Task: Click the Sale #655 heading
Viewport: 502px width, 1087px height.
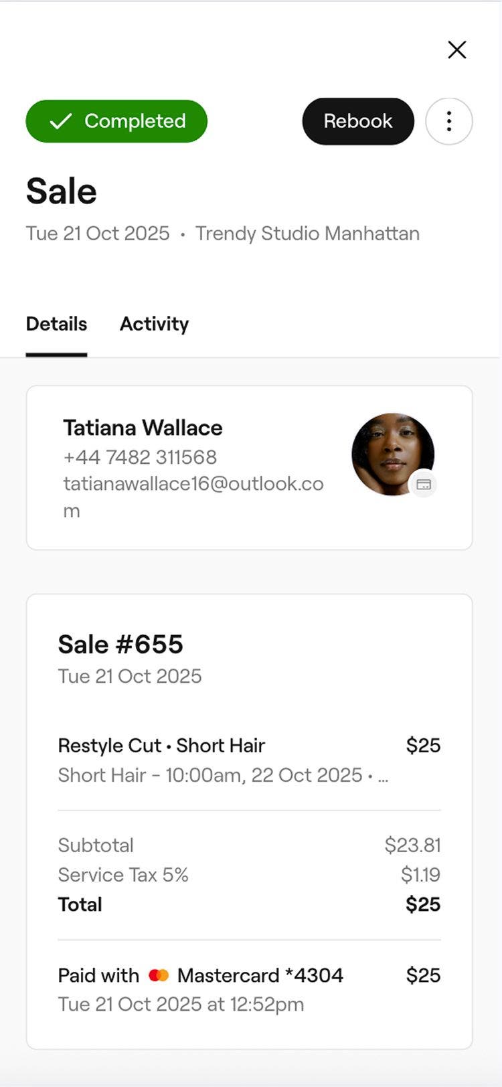Action: coord(120,645)
